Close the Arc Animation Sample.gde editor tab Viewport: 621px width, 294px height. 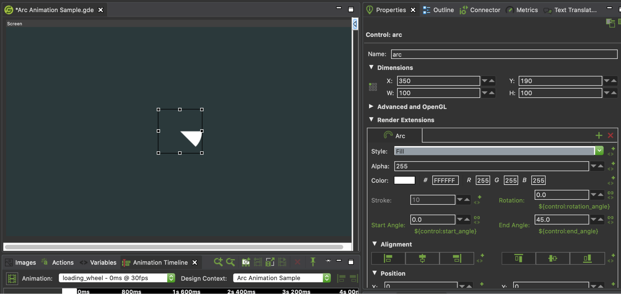(101, 10)
